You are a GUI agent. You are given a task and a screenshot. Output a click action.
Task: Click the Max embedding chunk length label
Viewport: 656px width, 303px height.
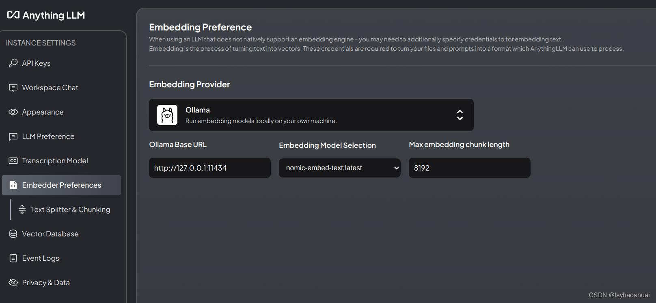[x=459, y=145]
